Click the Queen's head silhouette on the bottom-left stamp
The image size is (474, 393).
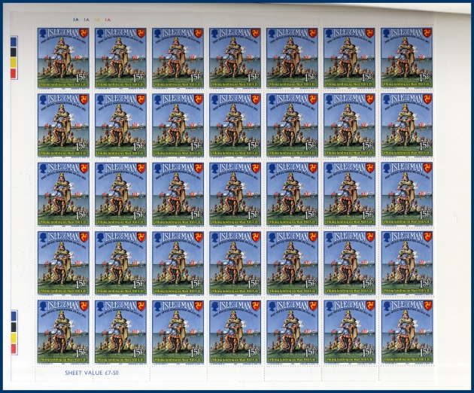[x=43, y=306]
